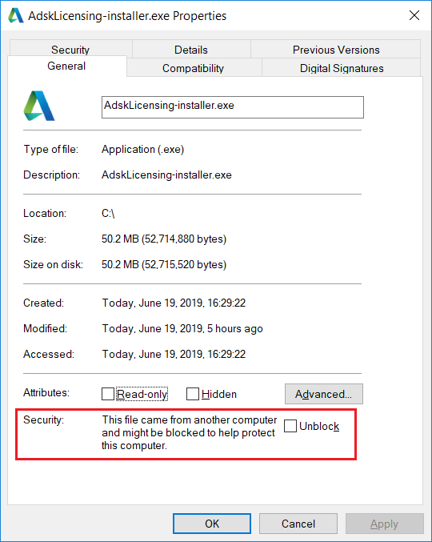This screenshot has width=432, height=542.
Task: Click the 'Attributes:' label
Action: click(x=46, y=392)
